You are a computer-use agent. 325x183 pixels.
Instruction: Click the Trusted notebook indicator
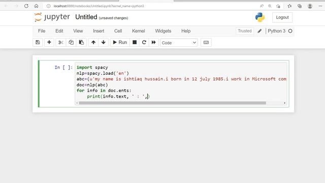pyautogui.click(x=245, y=31)
